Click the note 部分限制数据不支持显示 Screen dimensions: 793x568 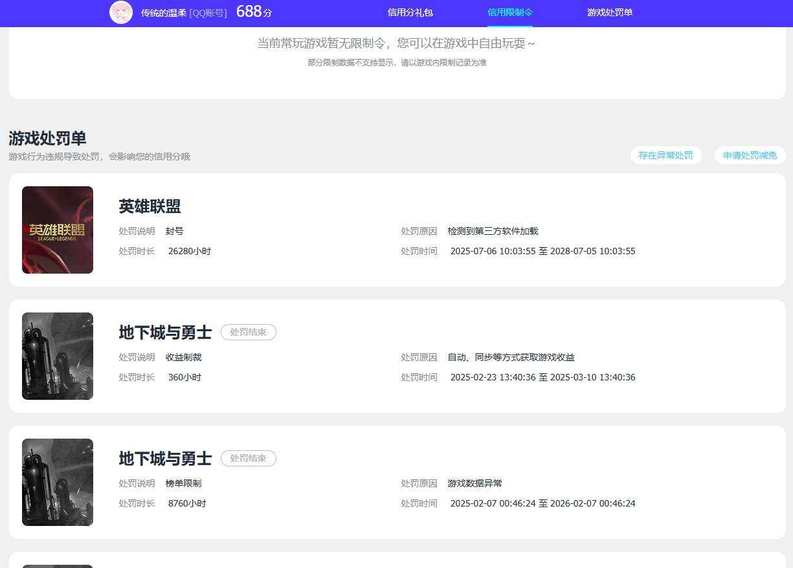(397, 63)
